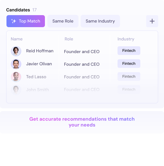Sort by the Industry column header
This screenshot has height=166, width=164.
pos(126,39)
